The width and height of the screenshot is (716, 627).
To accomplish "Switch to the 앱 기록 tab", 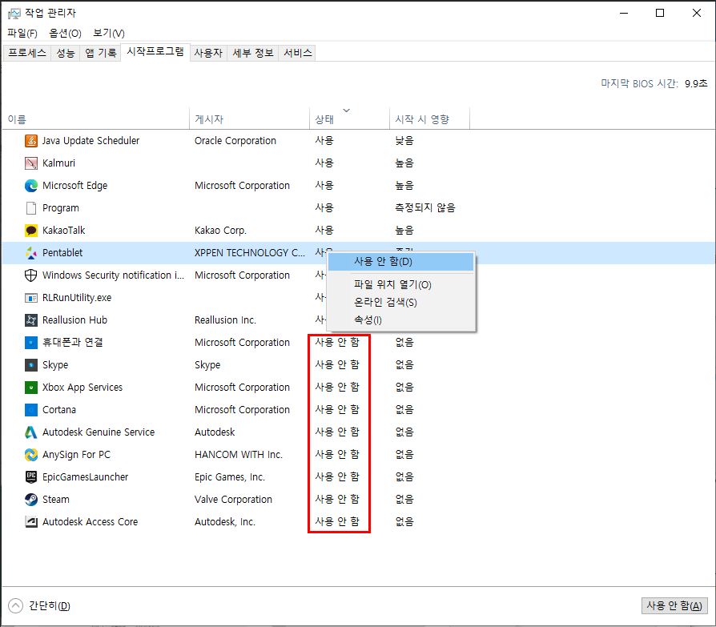I will [x=100, y=53].
